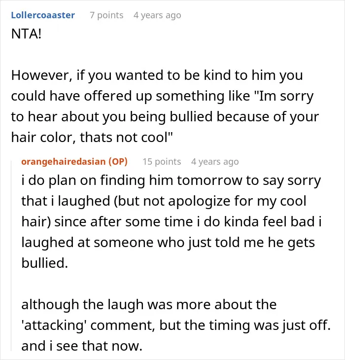
Task: Click the "(OP)" badge next to orangehairedasian
Action: 118,162
